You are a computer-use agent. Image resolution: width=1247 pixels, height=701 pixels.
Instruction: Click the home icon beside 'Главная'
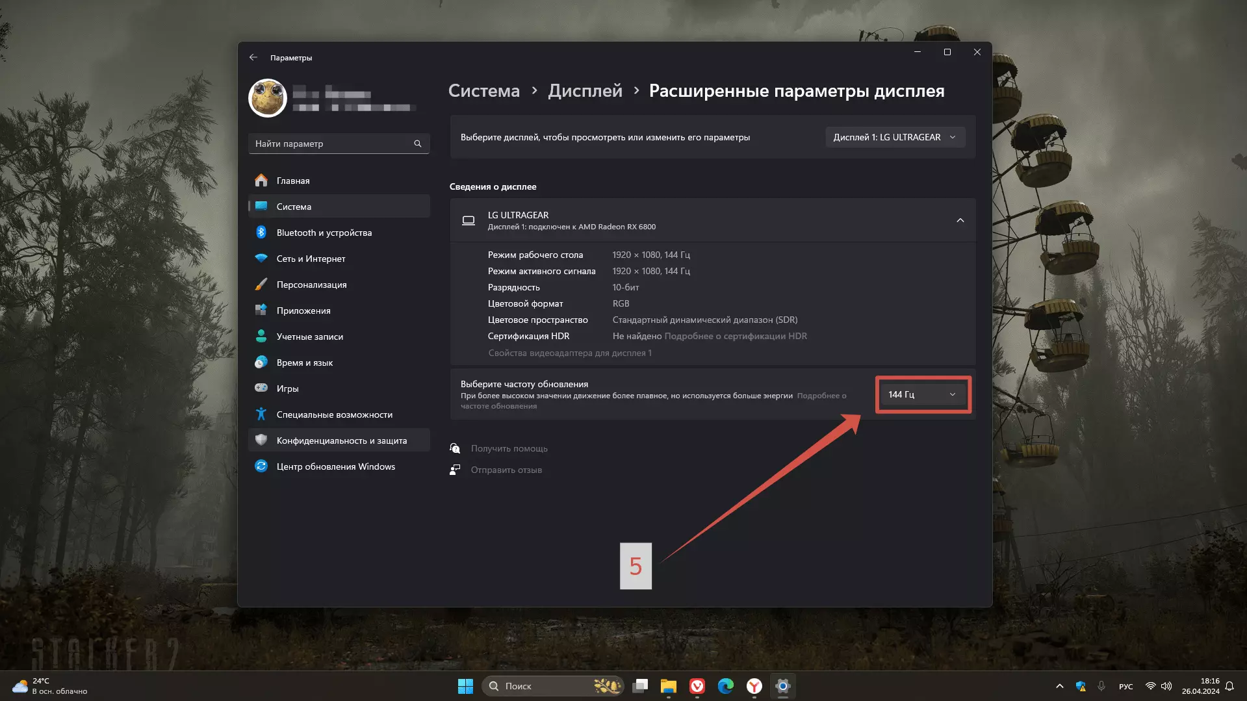pyautogui.click(x=261, y=180)
